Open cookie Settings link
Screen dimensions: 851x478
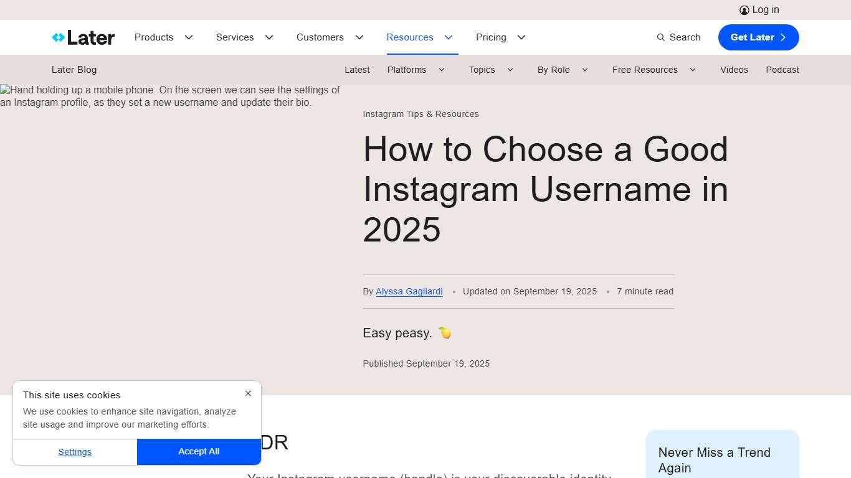click(75, 451)
